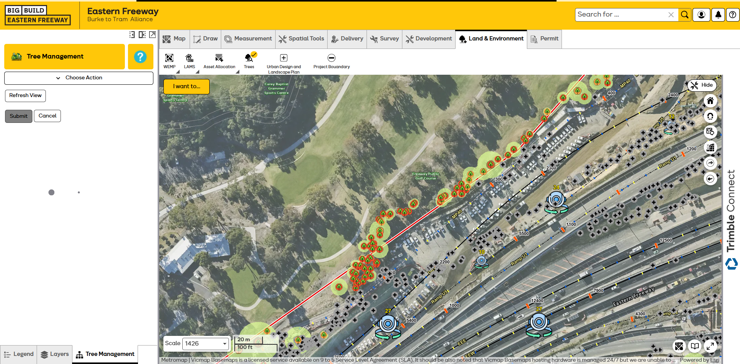Open the notifications bell

pos(718,15)
